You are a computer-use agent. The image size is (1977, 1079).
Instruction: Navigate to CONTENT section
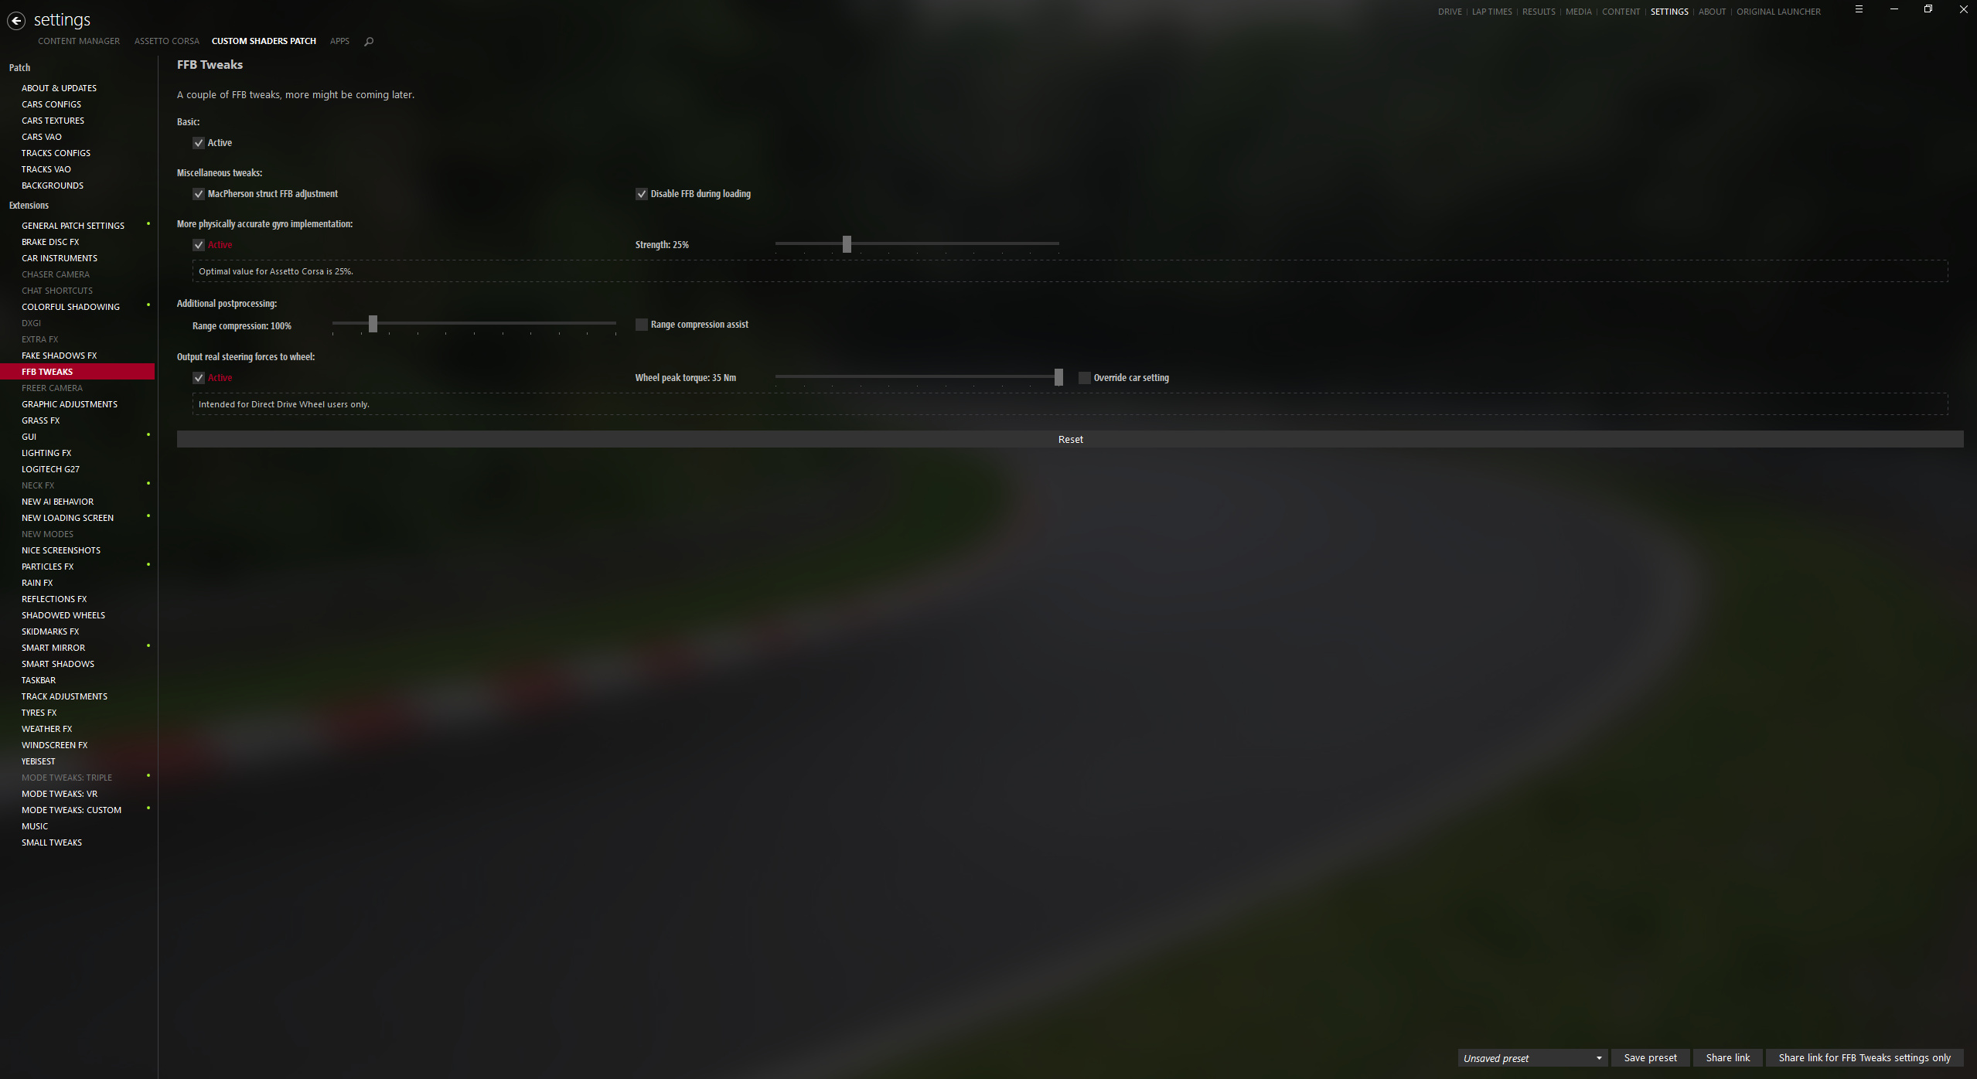1620,11
